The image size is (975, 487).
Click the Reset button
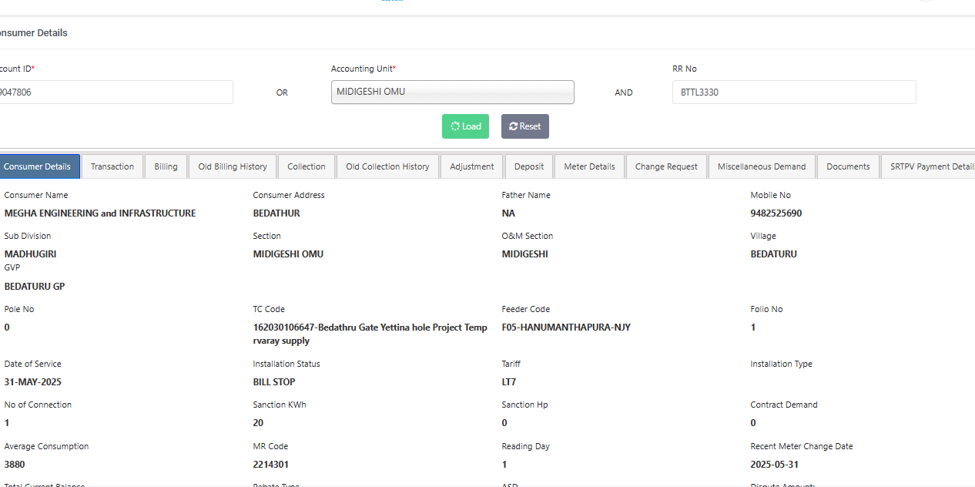[x=524, y=126]
